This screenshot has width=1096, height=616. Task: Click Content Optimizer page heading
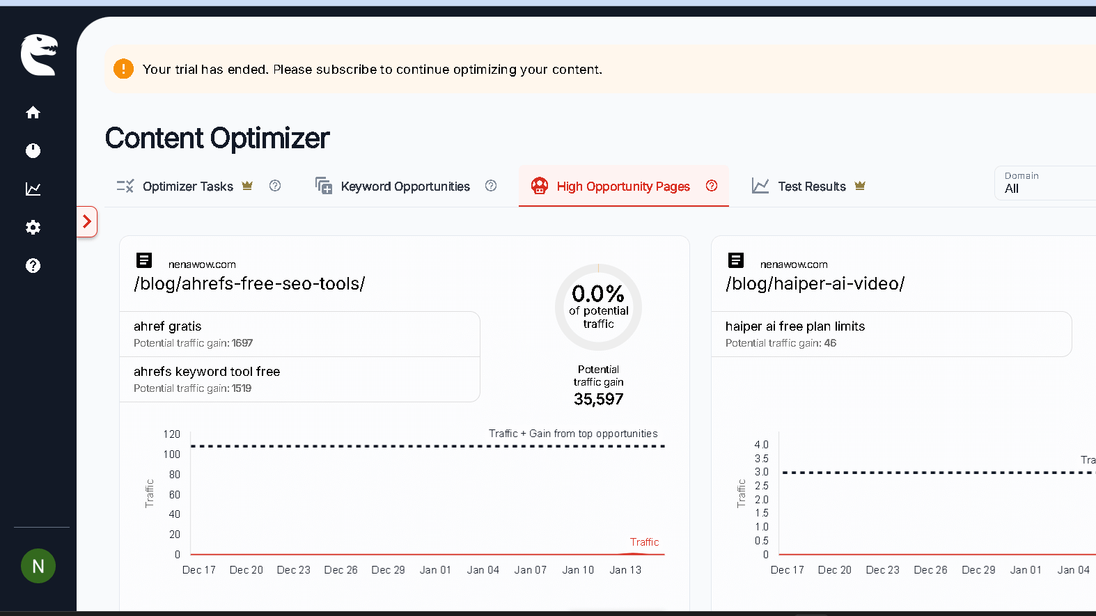point(217,138)
